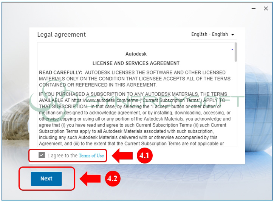Click the Next button
The image size is (274, 202).
point(46,179)
